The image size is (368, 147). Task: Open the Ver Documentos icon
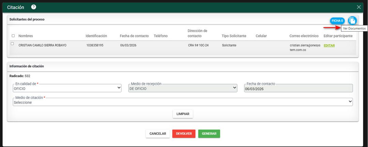352,21
